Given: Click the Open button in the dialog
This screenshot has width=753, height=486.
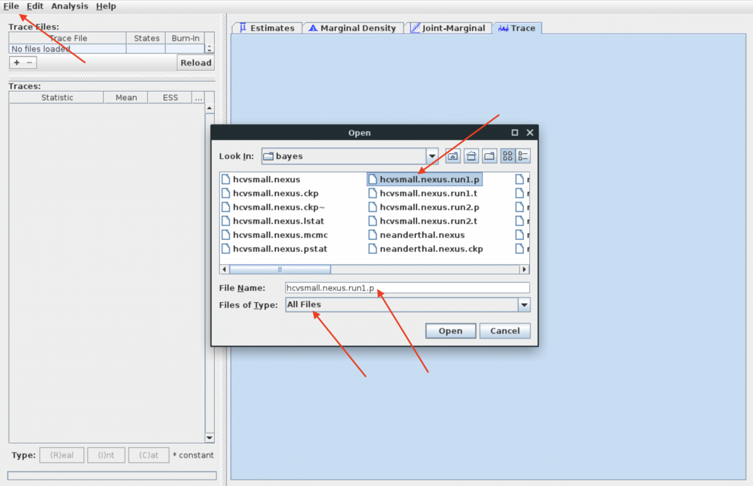Looking at the screenshot, I should pos(451,331).
